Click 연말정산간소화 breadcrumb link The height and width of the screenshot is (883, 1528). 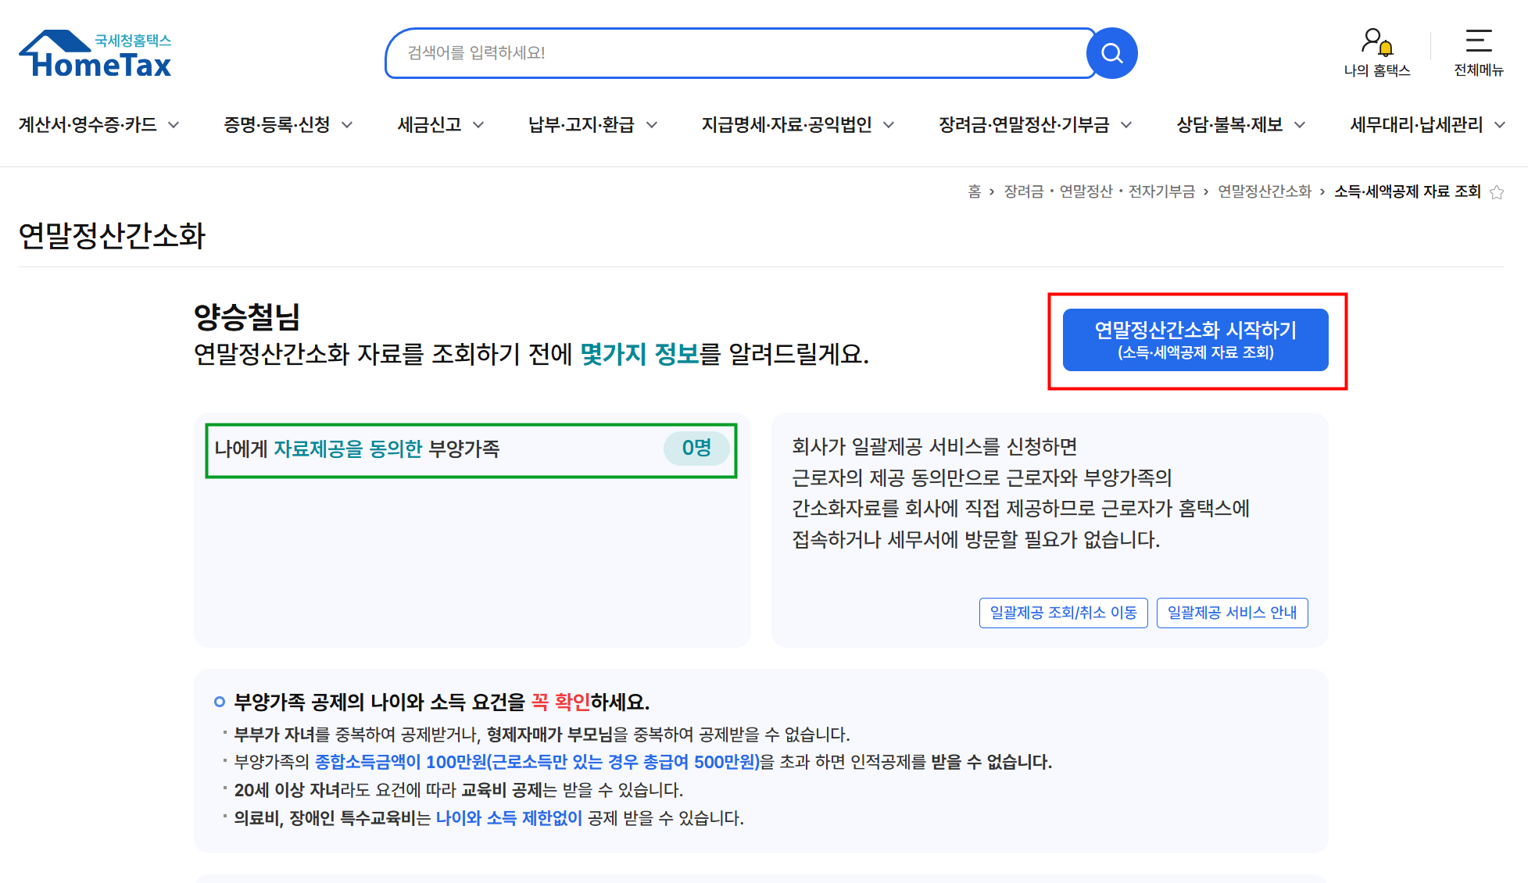tap(1264, 192)
